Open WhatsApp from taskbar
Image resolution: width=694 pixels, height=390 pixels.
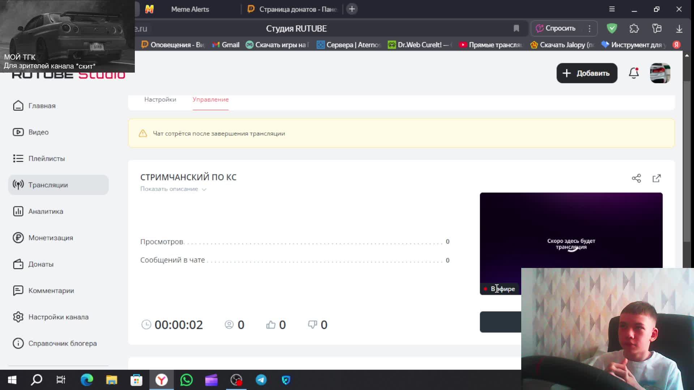187,380
